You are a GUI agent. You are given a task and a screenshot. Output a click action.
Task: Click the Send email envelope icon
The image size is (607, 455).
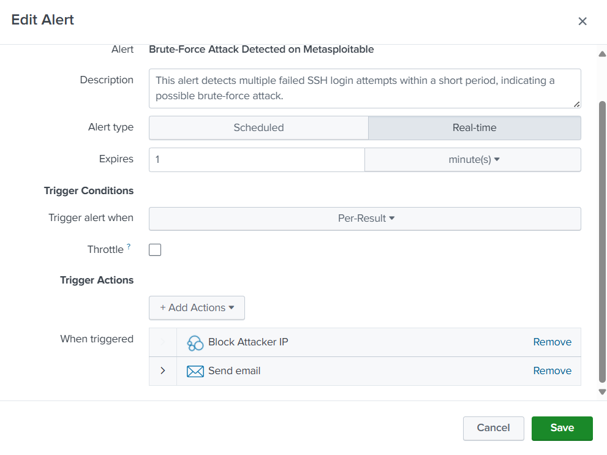195,371
